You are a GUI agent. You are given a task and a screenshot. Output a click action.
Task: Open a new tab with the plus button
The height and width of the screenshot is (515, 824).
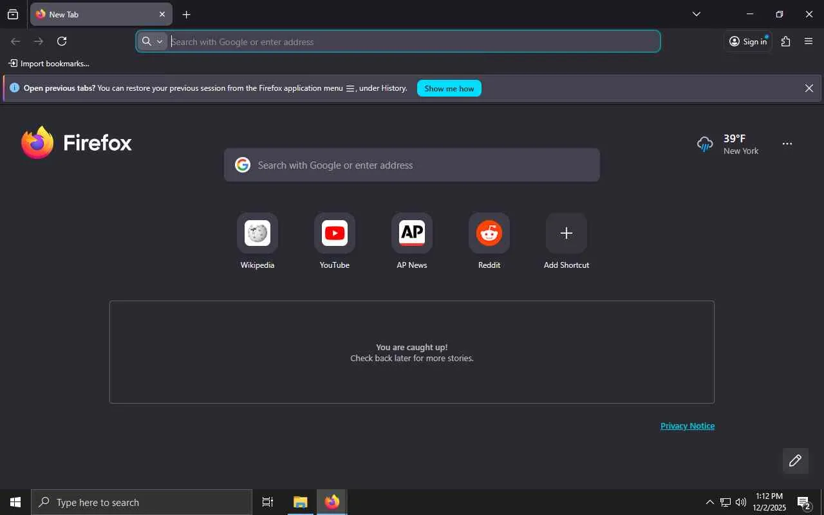187,14
